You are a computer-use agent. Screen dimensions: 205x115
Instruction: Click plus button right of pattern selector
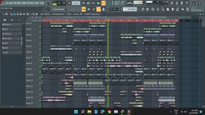[138, 9]
